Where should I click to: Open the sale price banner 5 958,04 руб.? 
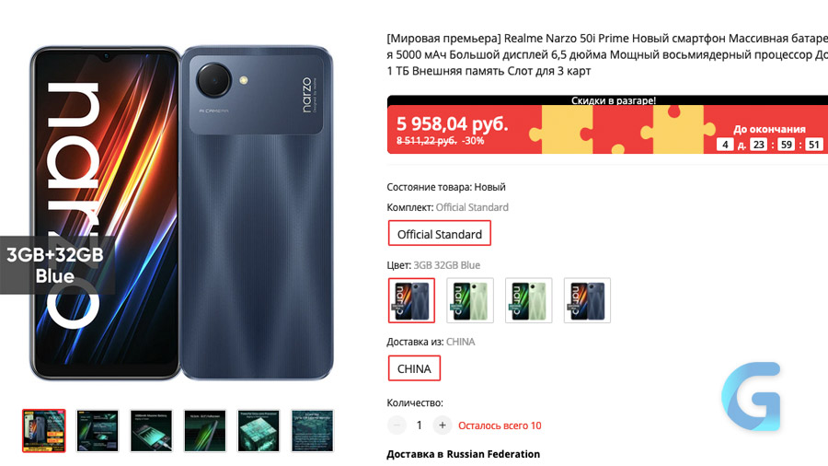452,123
